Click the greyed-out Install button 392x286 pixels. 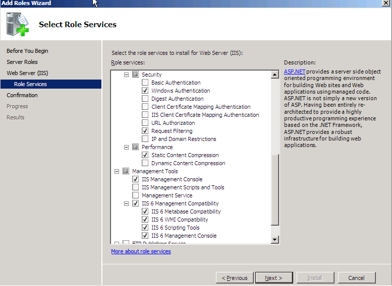pyautogui.click(x=315, y=278)
